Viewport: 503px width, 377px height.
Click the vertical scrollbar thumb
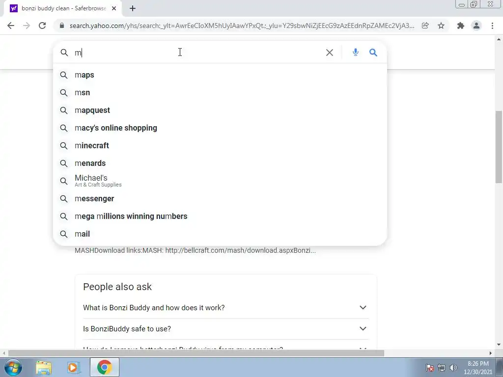(x=499, y=147)
